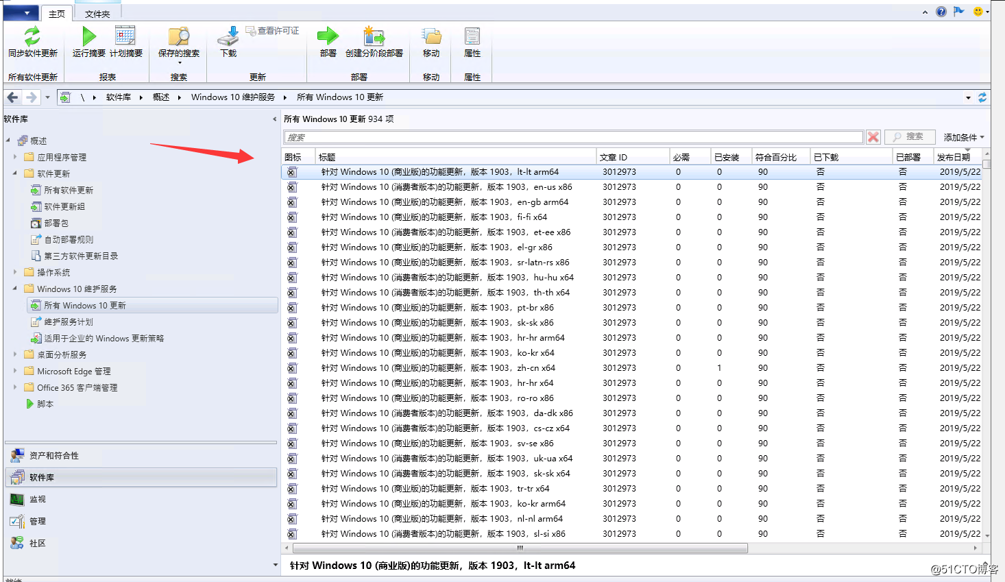The height and width of the screenshot is (582, 1005).
Task: Select the update row ending zh-cn x64
Action: point(631,368)
